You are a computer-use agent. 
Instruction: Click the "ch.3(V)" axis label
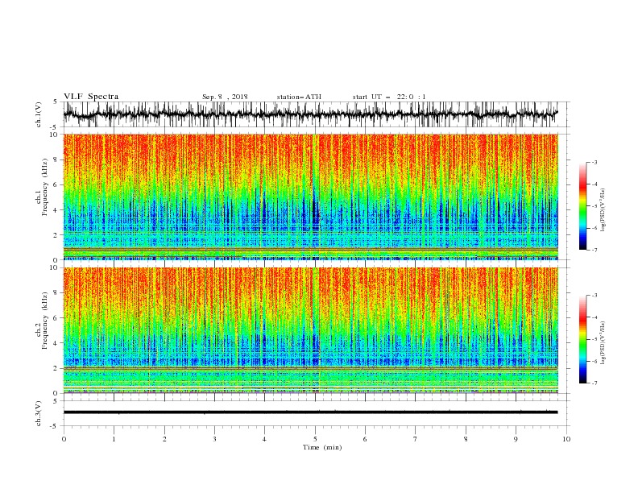(39, 413)
